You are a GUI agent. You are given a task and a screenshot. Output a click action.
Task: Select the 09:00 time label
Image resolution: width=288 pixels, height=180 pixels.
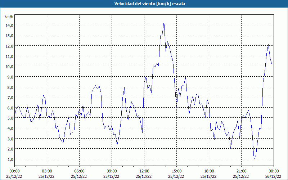[112, 171]
